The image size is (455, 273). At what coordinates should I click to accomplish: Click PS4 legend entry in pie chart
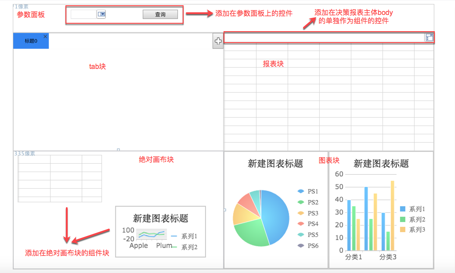308,224
